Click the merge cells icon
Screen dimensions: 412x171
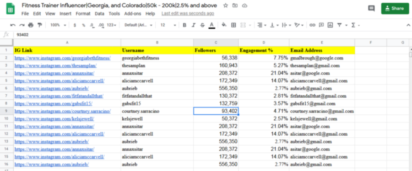tap(243, 25)
